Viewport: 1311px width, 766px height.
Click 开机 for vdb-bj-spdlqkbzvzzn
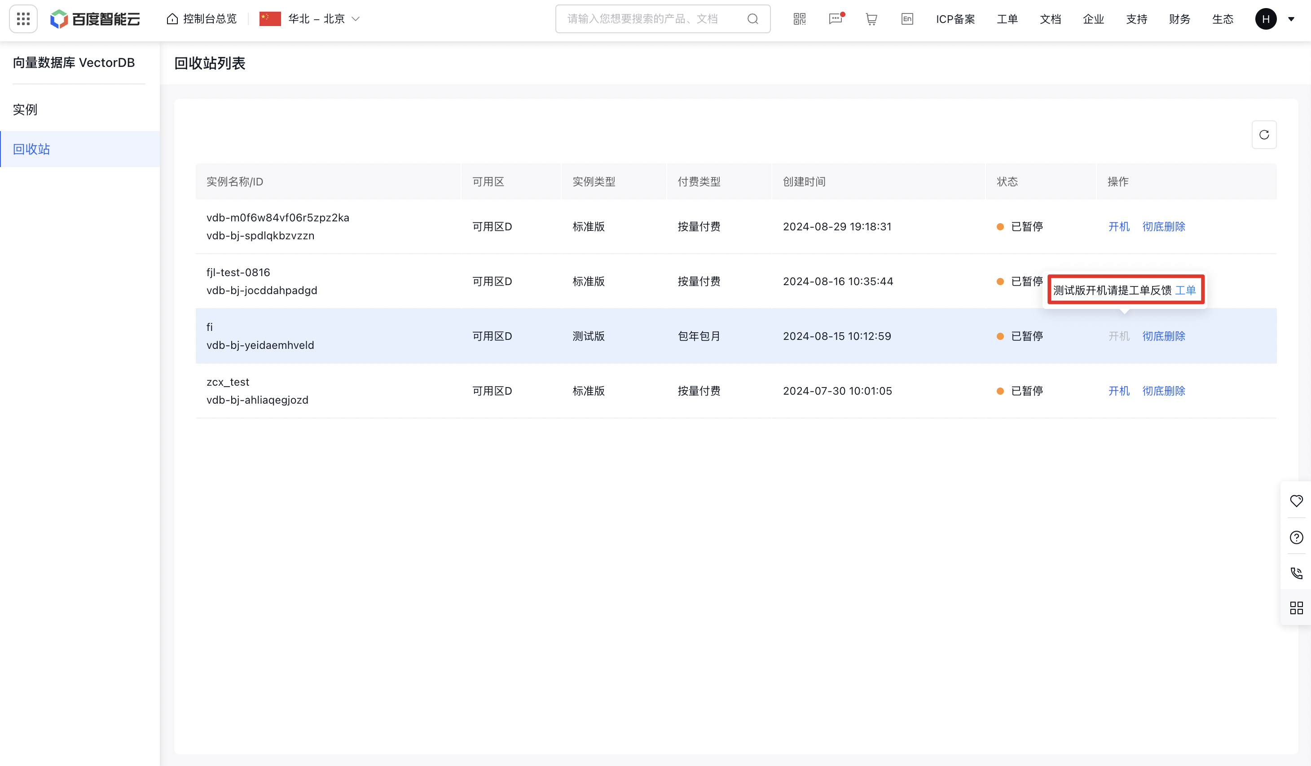[x=1118, y=227]
